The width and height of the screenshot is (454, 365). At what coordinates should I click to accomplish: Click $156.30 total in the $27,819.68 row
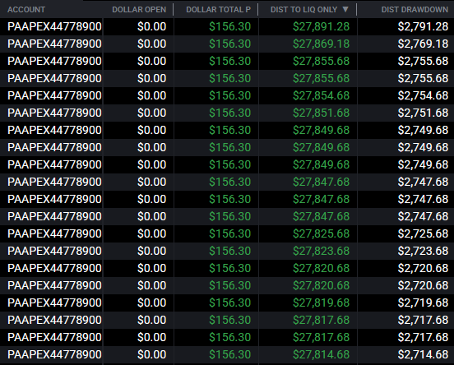(x=230, y=303)
